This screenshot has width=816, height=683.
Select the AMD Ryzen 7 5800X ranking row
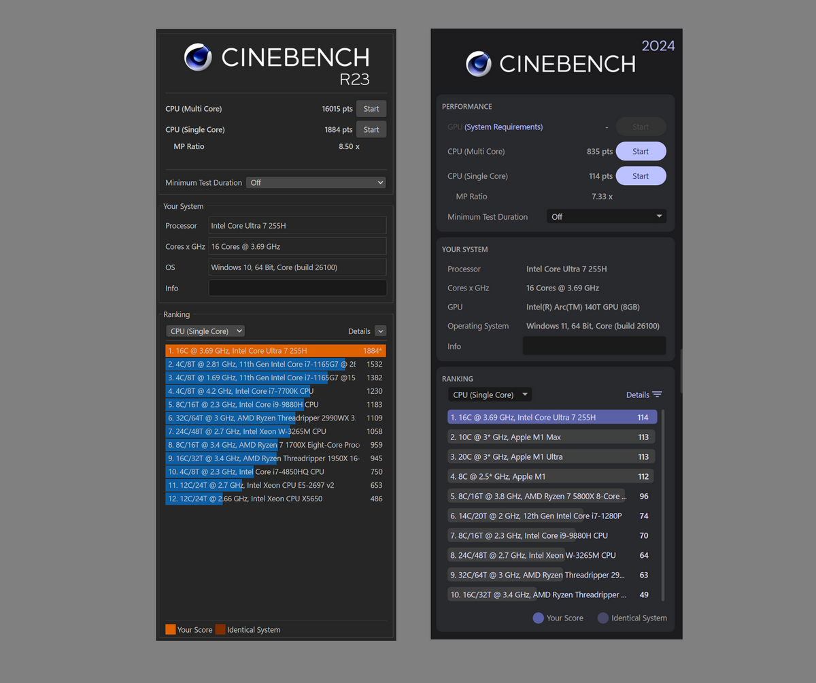tap(552, 496)
